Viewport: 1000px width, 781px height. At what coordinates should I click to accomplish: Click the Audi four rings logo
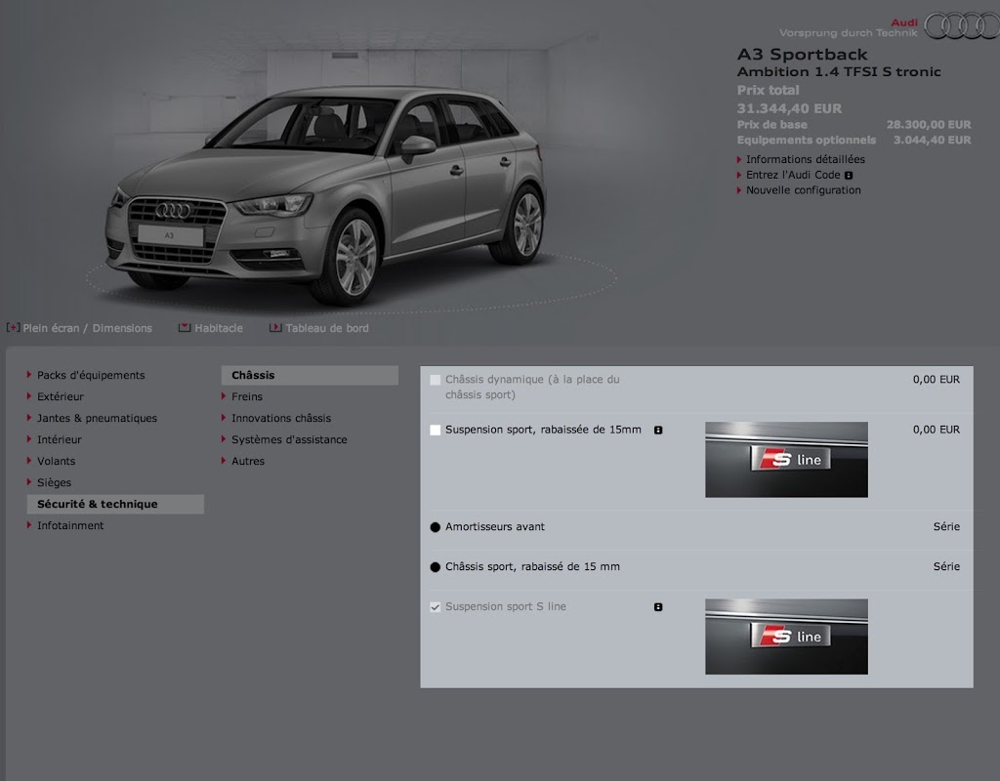962,26
